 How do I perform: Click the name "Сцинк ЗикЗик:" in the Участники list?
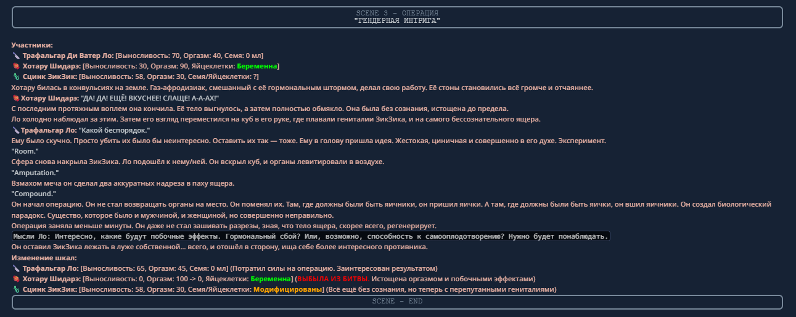50,76
